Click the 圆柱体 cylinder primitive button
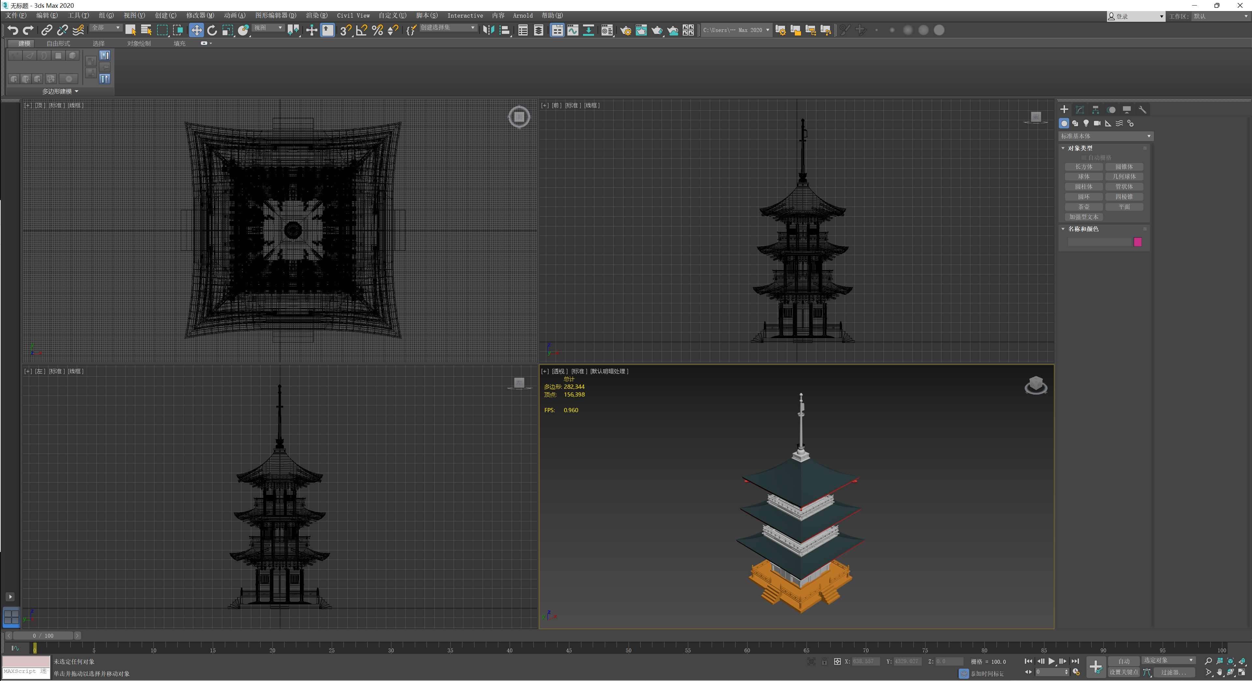 1083,187
